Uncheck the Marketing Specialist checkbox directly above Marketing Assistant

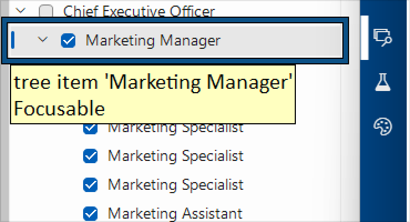90,184
